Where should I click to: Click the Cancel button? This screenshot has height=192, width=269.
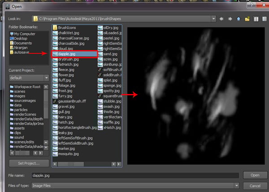255,186
